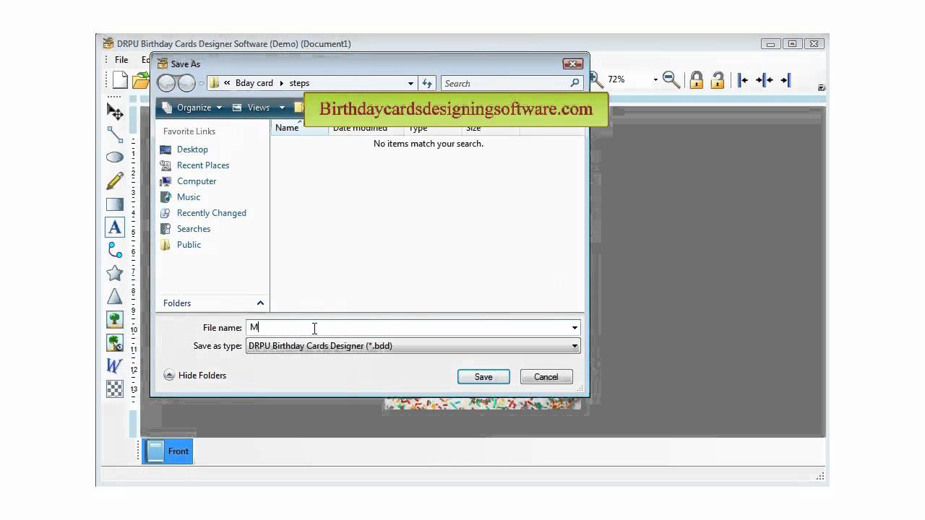Select the Insert picture tool
Image resolution: width=925 pixels, height=520 pixels.
click(115, 319)
